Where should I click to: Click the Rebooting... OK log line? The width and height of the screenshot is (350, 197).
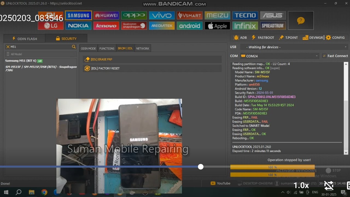pos(243,138)
